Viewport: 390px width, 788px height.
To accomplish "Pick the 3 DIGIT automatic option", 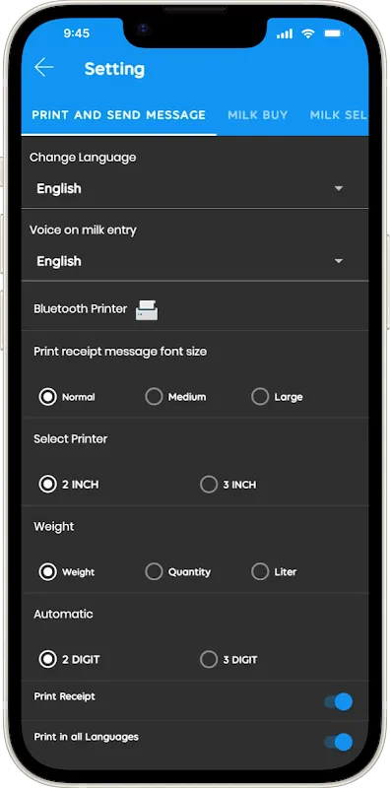I will 228,660.
